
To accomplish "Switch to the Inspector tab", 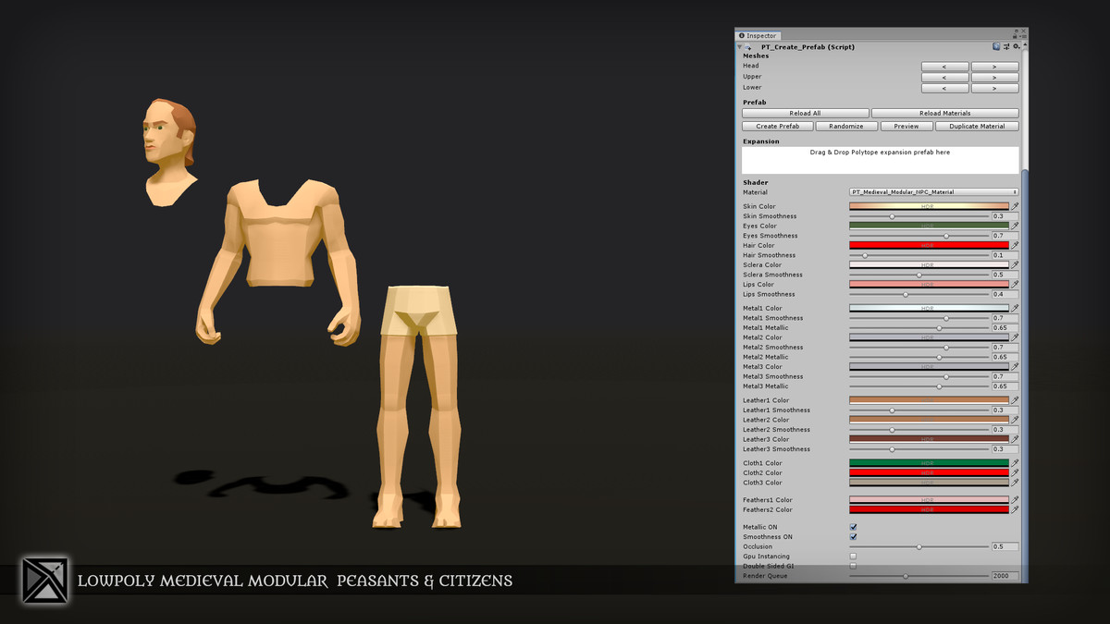I will tap(760, 35).
